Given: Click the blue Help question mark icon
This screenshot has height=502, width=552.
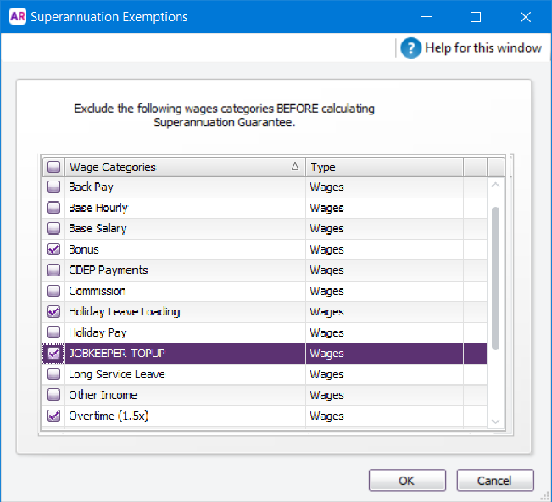Looking at the screenshot, I should (411, 47).
